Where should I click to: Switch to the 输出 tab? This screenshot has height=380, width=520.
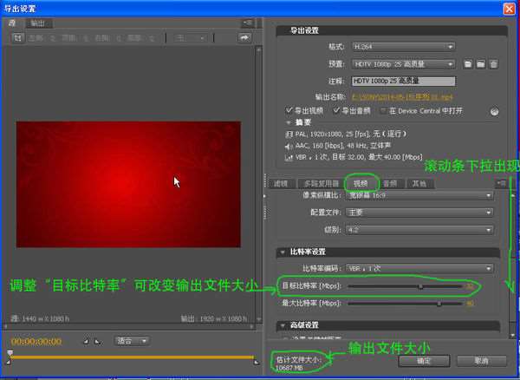(x=39, y=23)
